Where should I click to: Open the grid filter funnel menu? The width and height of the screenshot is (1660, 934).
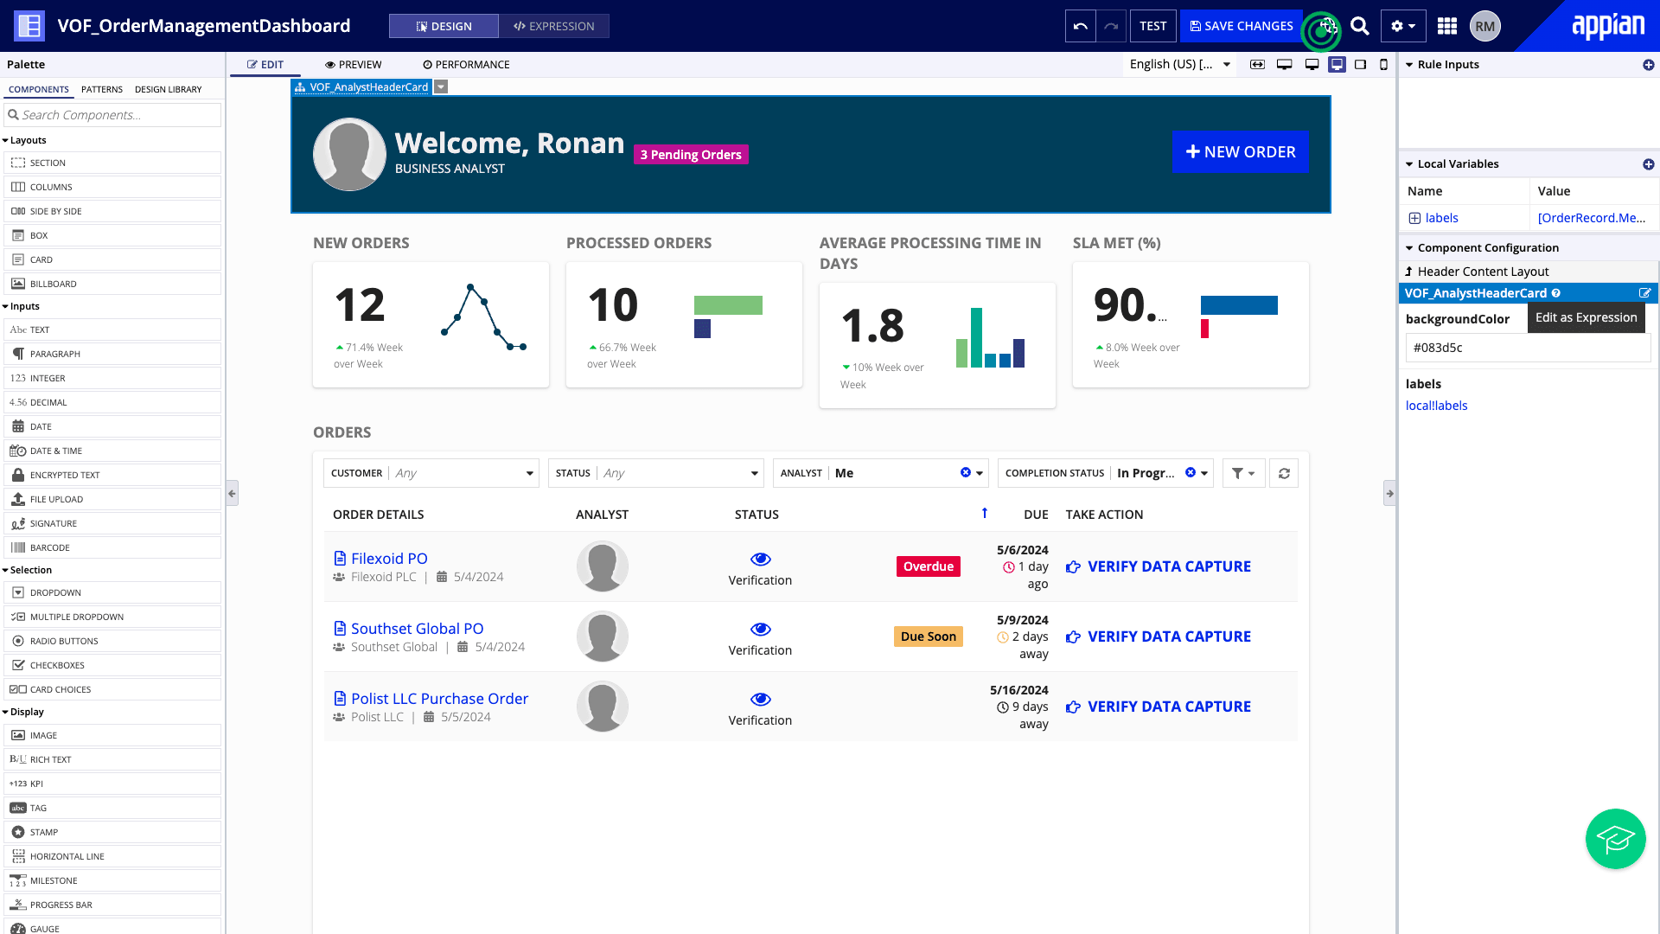click(1243, 473)
